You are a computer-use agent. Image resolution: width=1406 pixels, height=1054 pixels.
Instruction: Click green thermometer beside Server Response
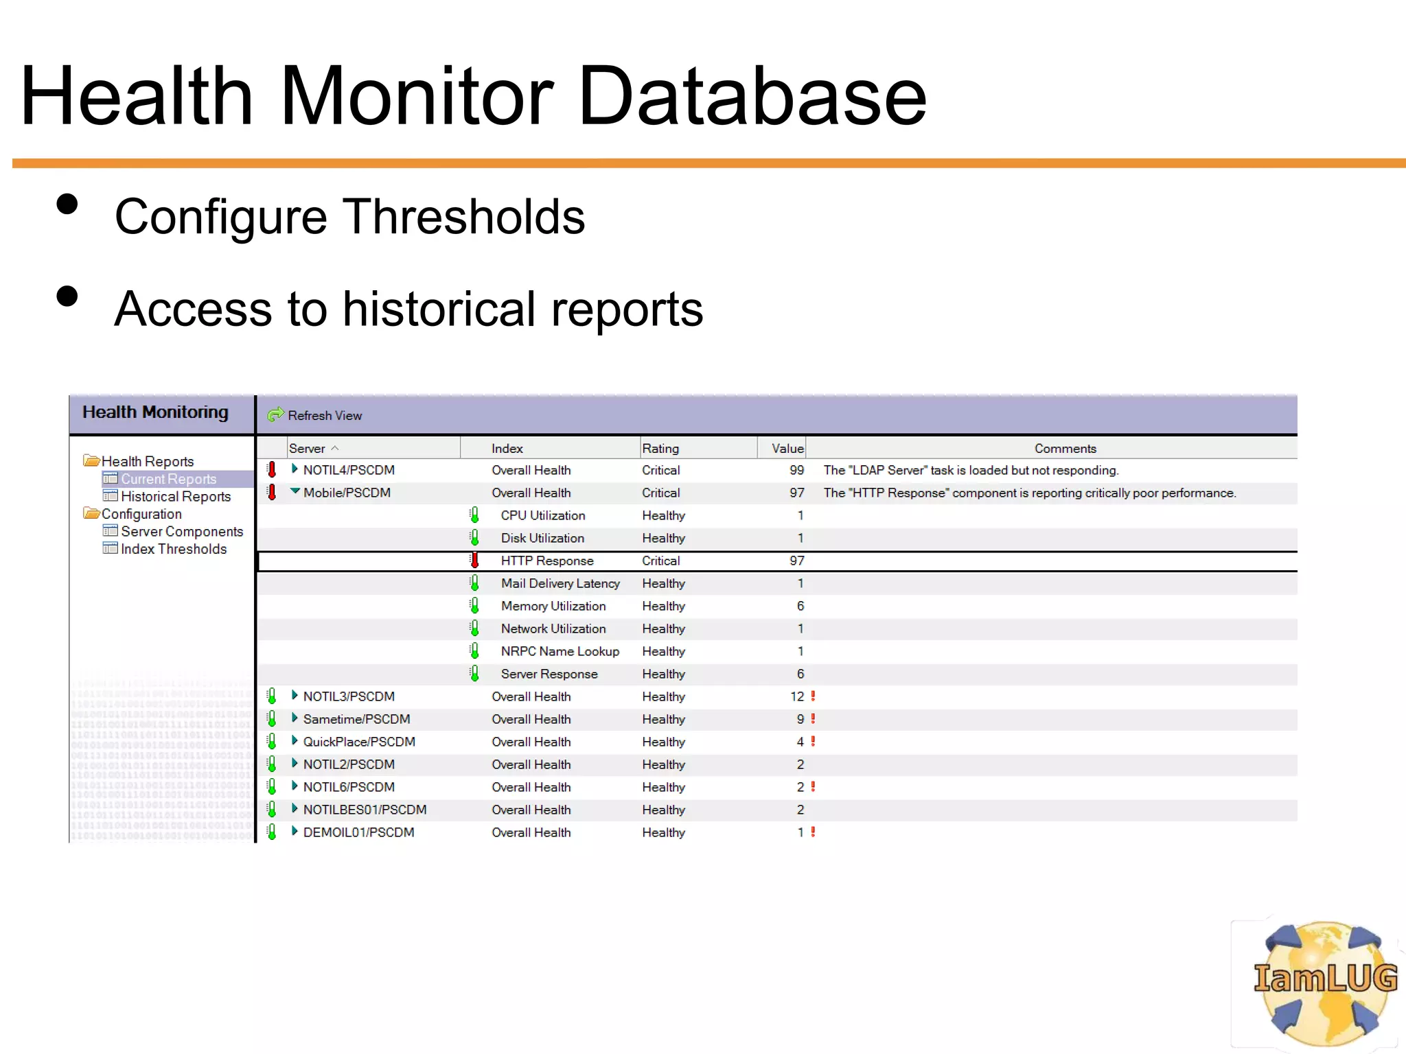pos(474,673)
